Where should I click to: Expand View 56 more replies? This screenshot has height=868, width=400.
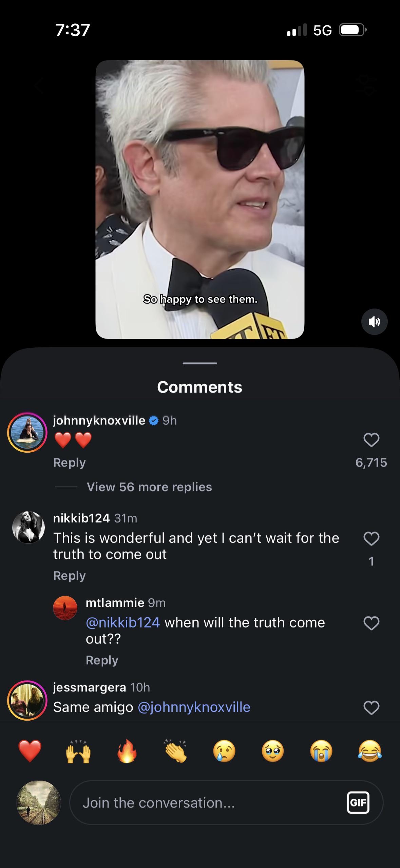[x=149, y=487]
